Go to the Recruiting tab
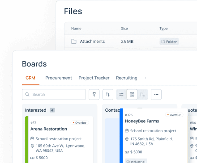This screenshot has height=163, width=197. pos(127,78)
